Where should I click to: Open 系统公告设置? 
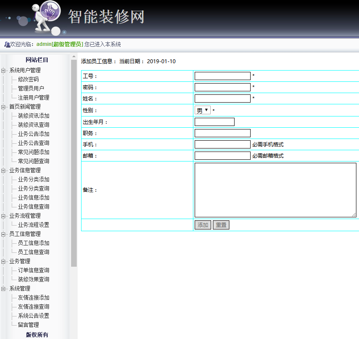34,316
